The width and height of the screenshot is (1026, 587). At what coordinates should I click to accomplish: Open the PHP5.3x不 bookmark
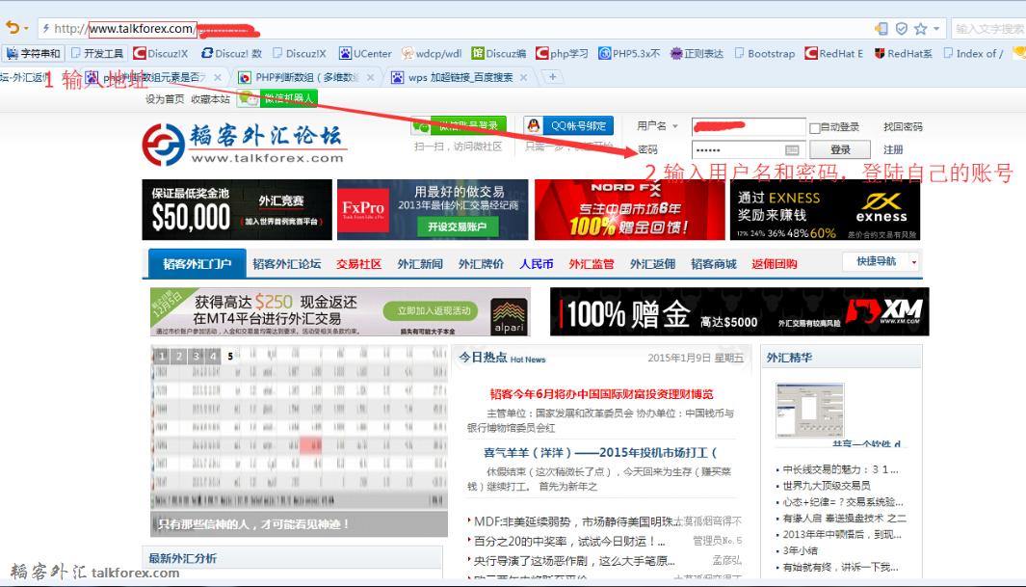[x=629, y=54]
